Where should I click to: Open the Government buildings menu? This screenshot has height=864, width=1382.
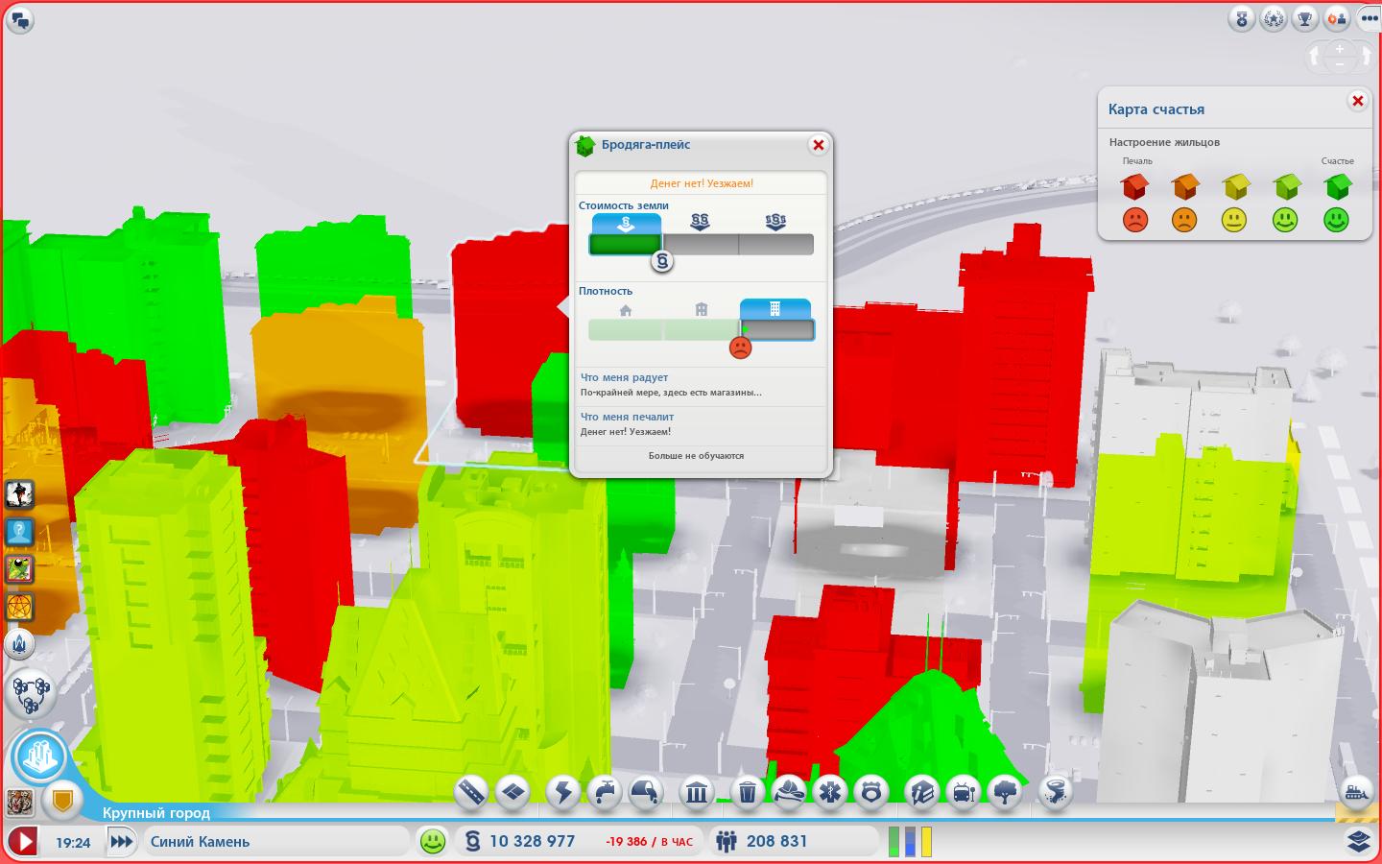698,793
